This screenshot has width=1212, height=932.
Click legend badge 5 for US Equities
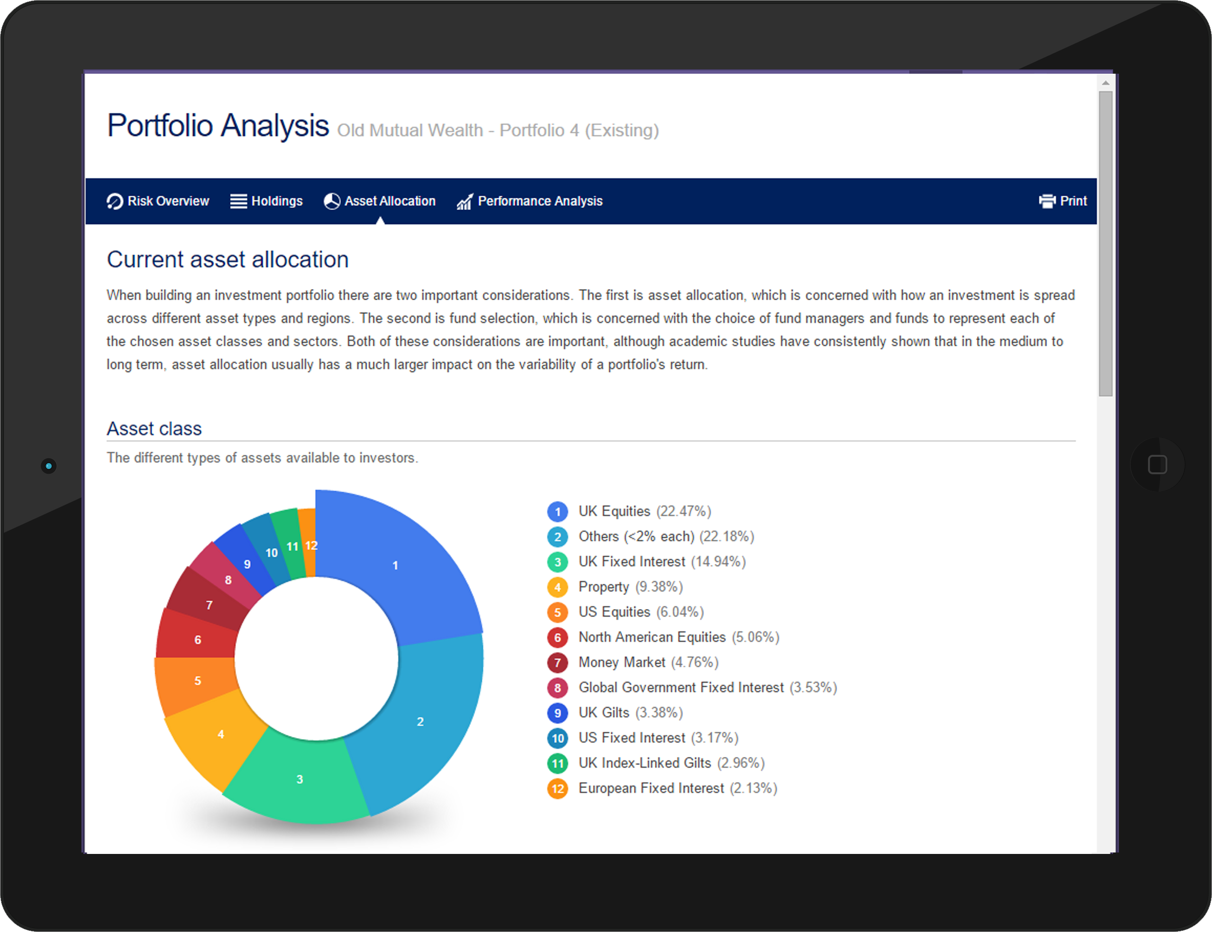click(558, 612)
